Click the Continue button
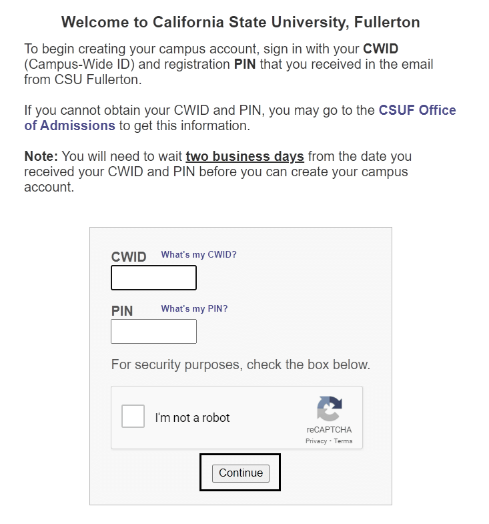Screen dimensions: 489x524 (240, 473)
